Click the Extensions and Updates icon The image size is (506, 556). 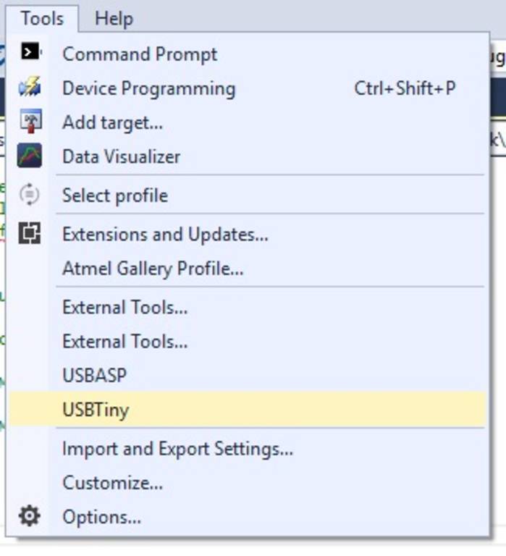point(30,234)
